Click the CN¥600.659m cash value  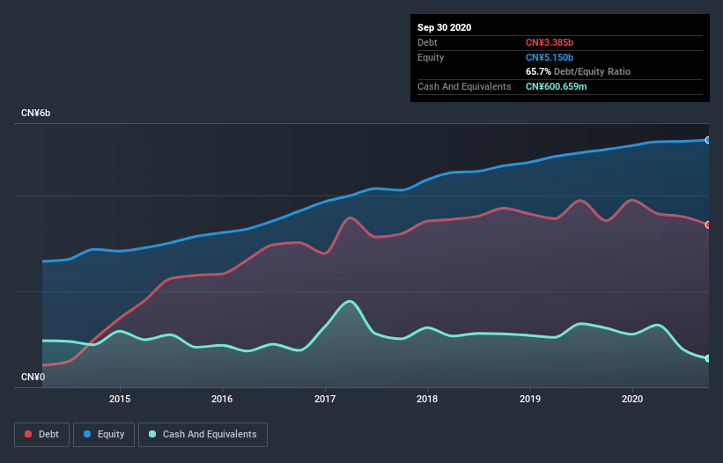coord(556,86)
